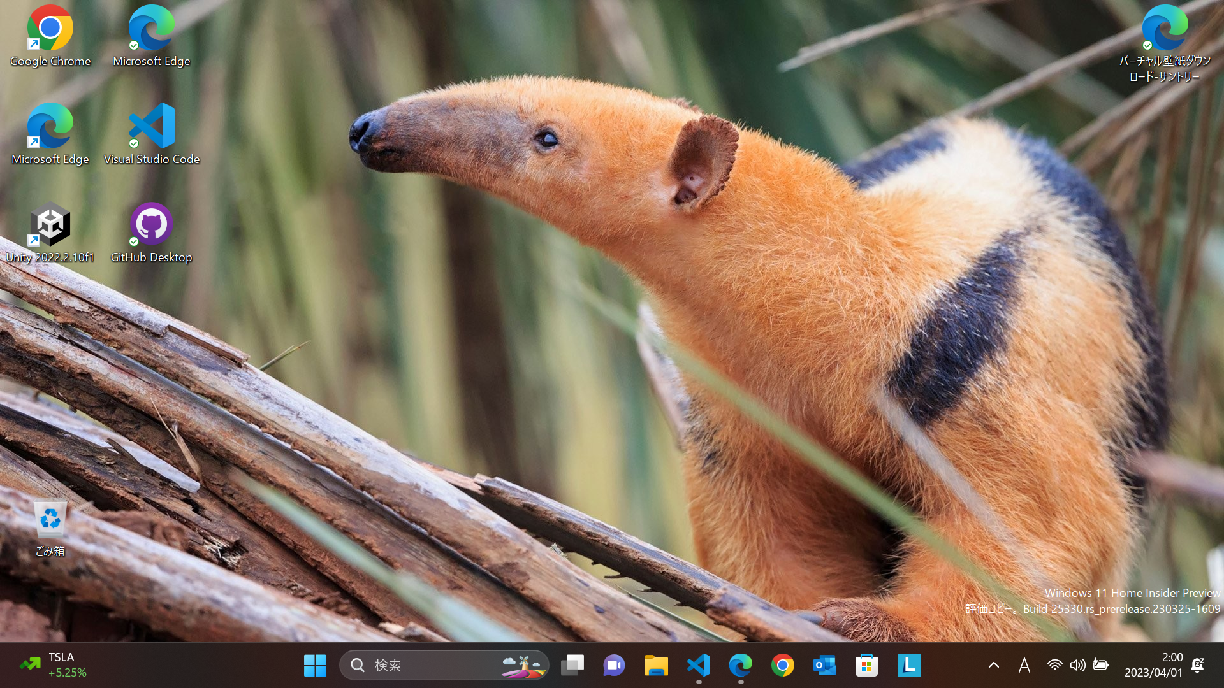Expand the hidden system tray icons
The width and height of the screenshot is (1224, 688).
994,665
